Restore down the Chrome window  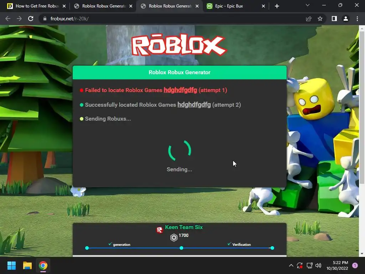click(x=340, y=5)
